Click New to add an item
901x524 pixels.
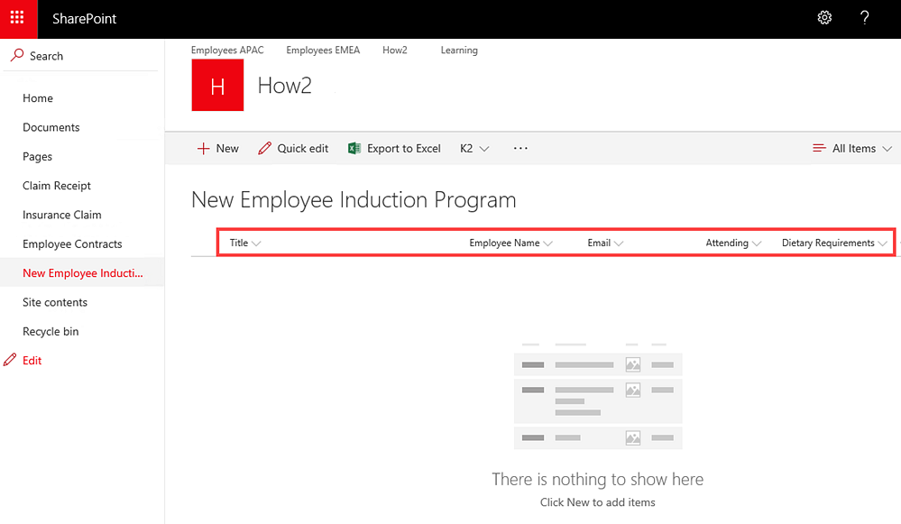[218, 149]
